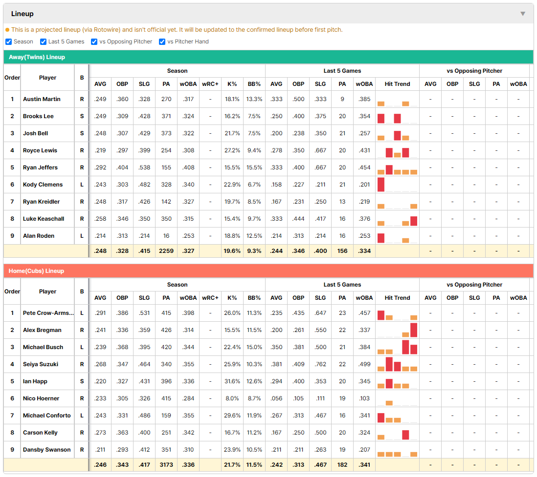This screenshot has height=477, width=537.
Task: Click Luke Keaschall hit trend chart
Action: coord(397,219)
